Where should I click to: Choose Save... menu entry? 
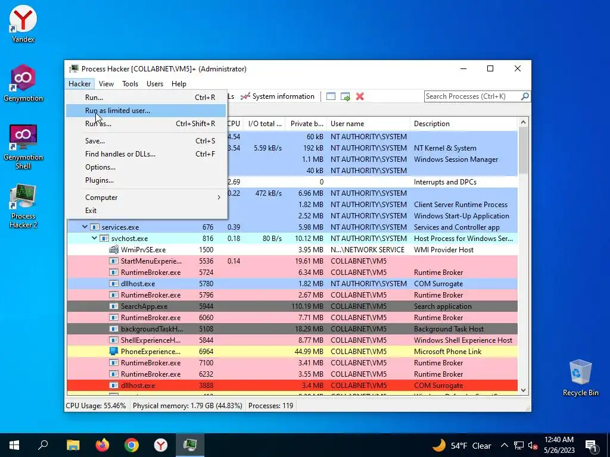[x=147, y=141]
